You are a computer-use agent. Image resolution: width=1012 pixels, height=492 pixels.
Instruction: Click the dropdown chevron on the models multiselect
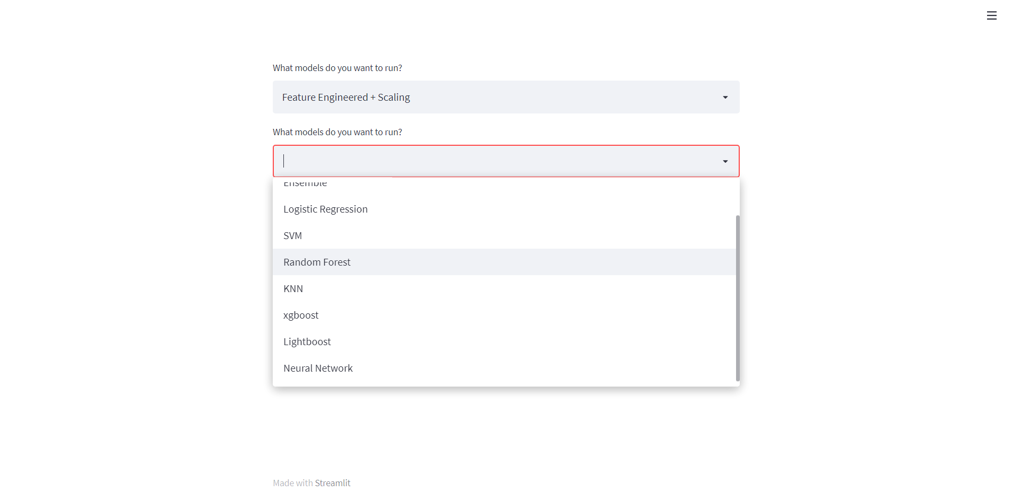725,161
